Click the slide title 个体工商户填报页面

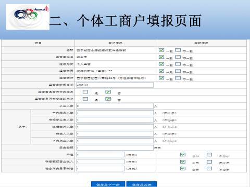(x=139, y=21)
